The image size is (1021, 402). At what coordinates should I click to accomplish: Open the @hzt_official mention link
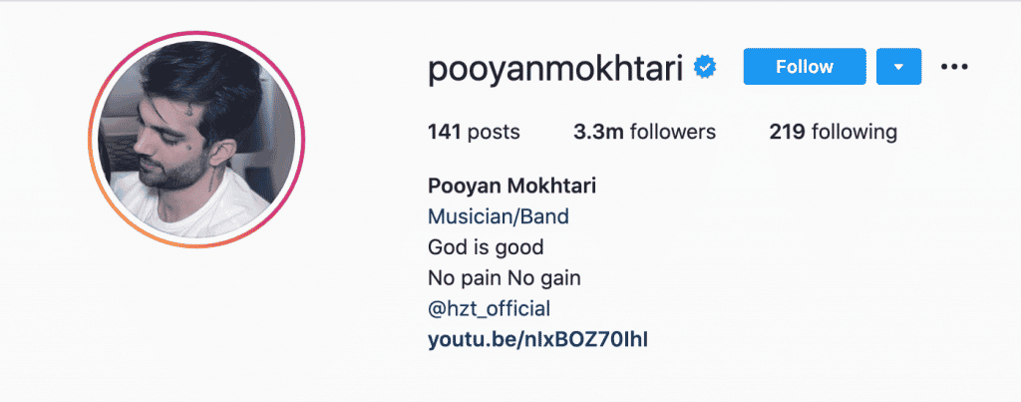[489, 308]
